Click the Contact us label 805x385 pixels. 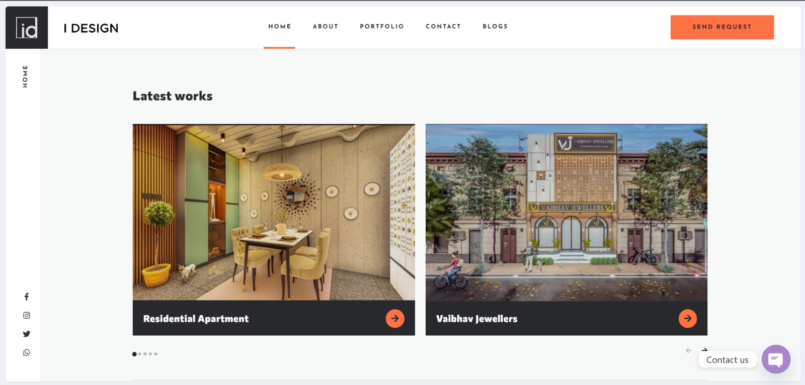click(727, 360)
